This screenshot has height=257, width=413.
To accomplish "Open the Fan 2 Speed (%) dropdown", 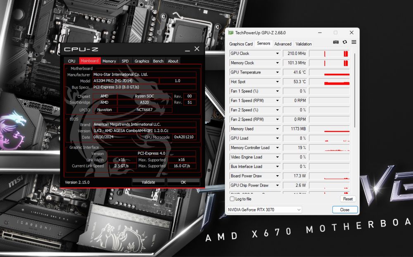I will 278,110.
